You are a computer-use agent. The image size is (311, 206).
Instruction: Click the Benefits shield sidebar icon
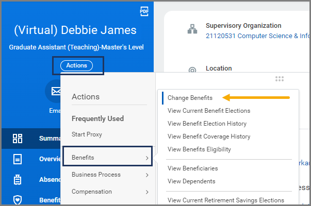coord(18,200)
